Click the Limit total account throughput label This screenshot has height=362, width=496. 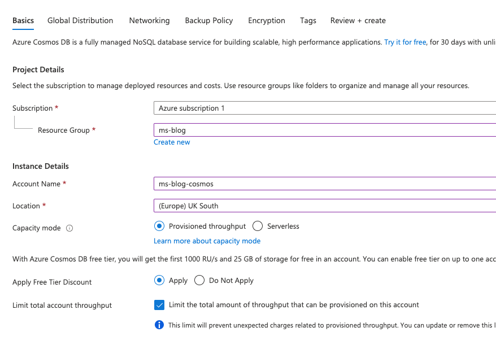point(62,306)
